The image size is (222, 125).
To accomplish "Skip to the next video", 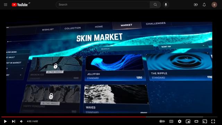I will coord(14,121).
